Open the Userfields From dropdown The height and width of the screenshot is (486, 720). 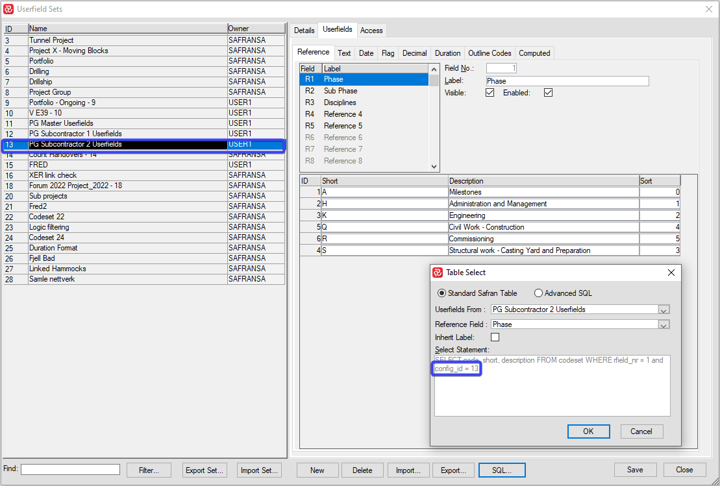[x=664, y=310]
